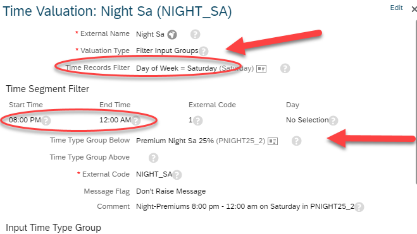Click help icon beside No Selection day
This screenshot has height=234, width=417.
tap(333, 120)
